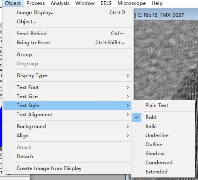Expand the Text Size submenu
Image resolution: width=198 pixels, height=180 pixels.
point(27,96)
